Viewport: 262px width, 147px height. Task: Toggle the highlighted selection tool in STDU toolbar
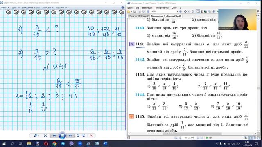(x=198, y=11)
